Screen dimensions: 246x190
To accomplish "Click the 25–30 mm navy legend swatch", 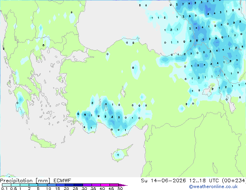I will tap(78, 185).
